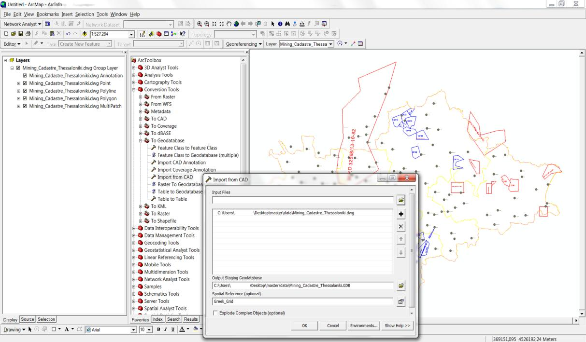This screenshot has height=342, width=586.
Task: Open the Tools menu
Action: [102, 14]
